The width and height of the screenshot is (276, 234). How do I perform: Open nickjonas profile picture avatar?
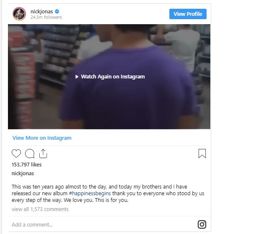(x=19, y=14)
